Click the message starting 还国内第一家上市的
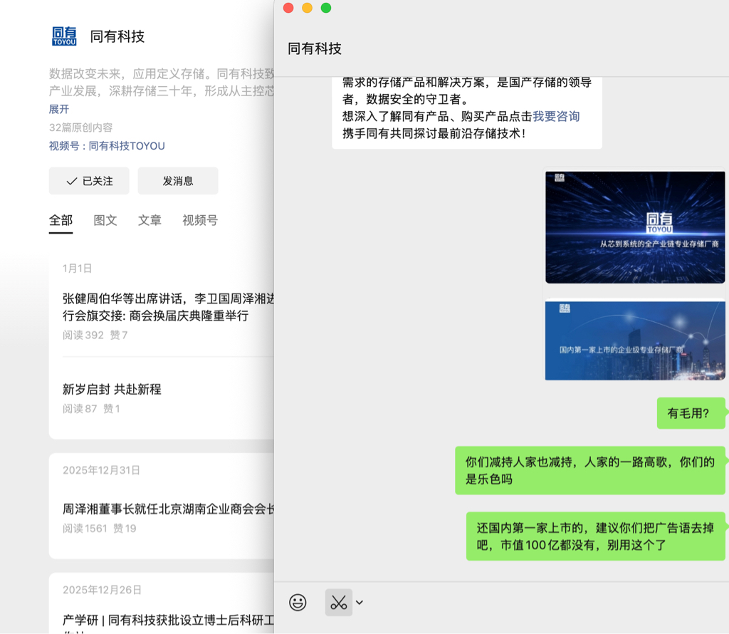Screen dimensions: 729x634 596,536
